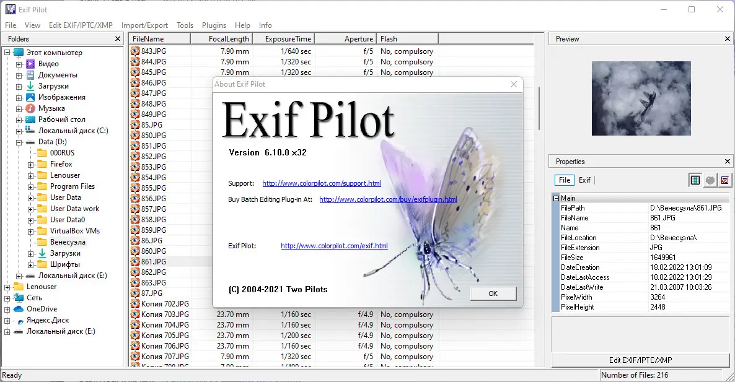Click the Видео folder icon
This screenshot has height=382, width=735.
[30, 64]
